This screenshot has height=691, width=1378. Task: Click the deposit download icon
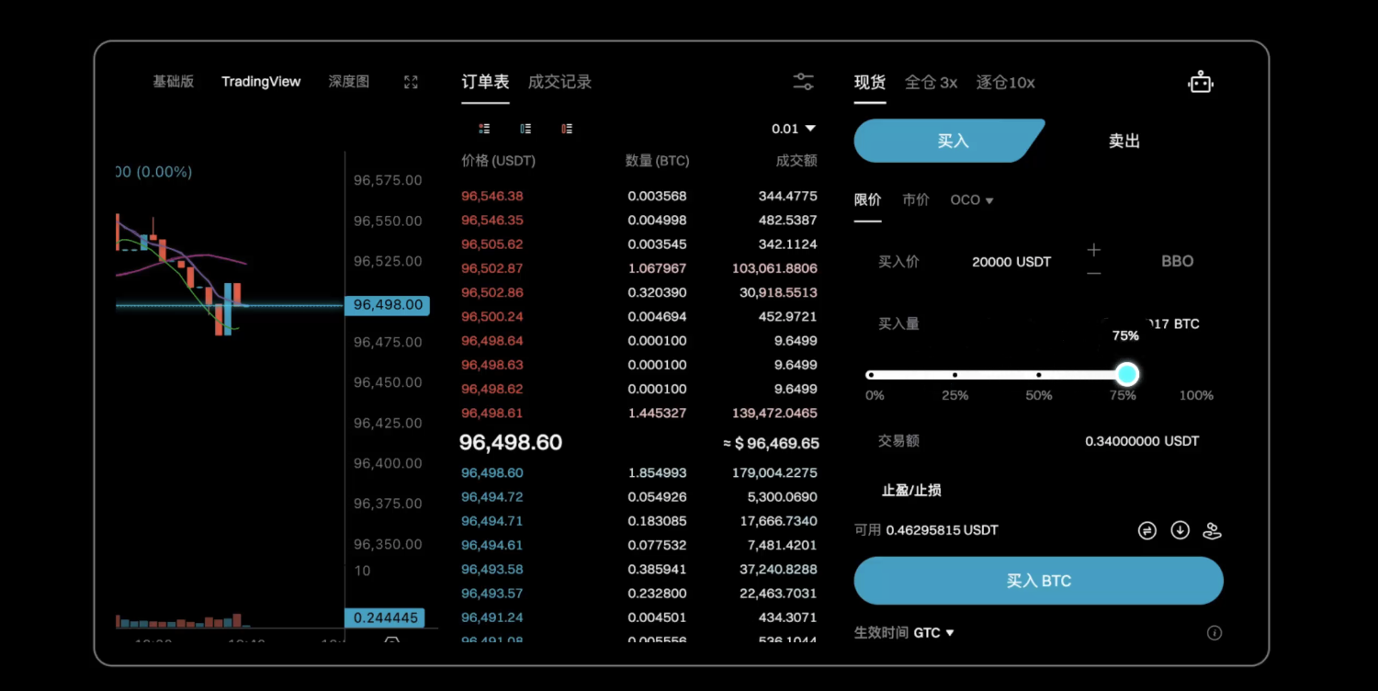pyautogui.click(x=1180, y=530)
